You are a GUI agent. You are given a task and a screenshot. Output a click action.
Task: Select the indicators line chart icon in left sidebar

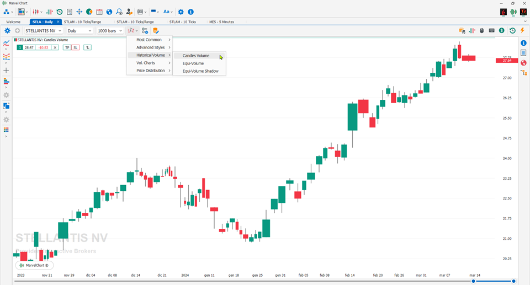click(x=6, y=43)
